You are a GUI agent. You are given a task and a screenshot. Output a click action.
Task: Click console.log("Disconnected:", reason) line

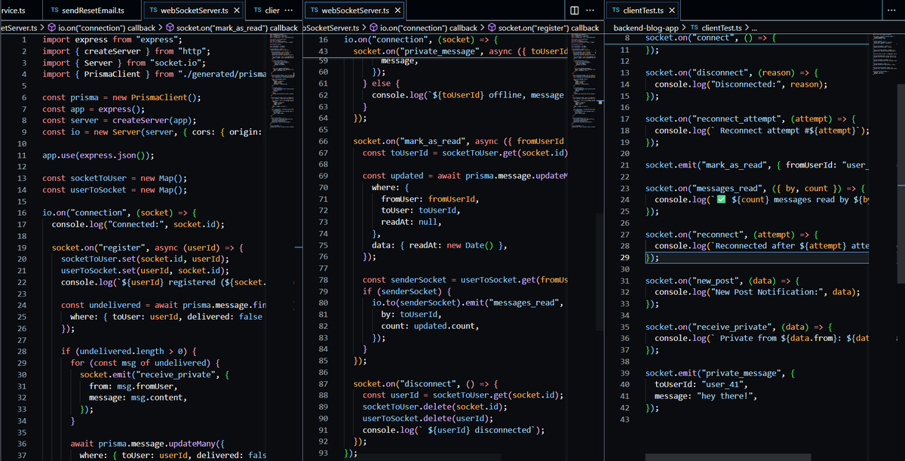[741, 85]
